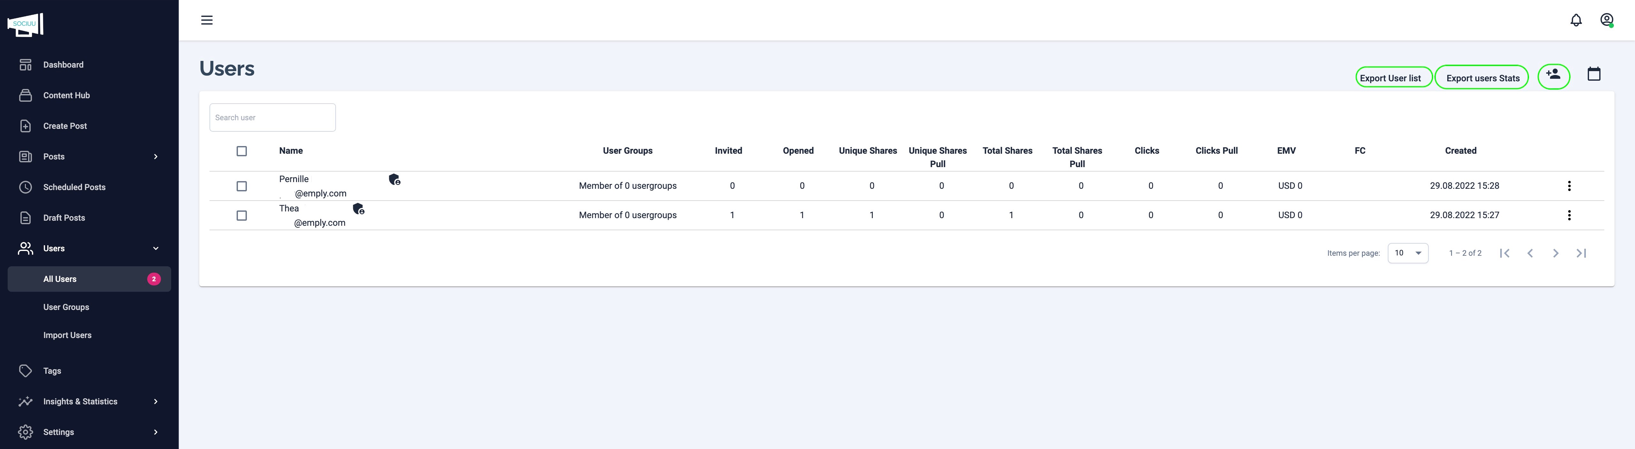
Task: Click Export users Stats button
Action: [x=1482, y=78]
